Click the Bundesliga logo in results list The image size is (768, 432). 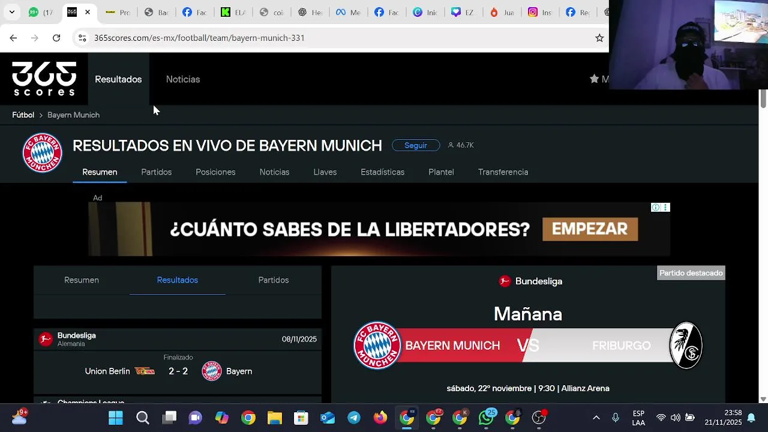click(x=46, y=339)
